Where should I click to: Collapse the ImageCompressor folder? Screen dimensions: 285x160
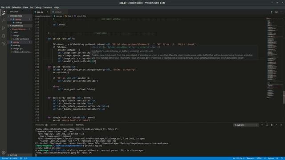pos(20,29)
